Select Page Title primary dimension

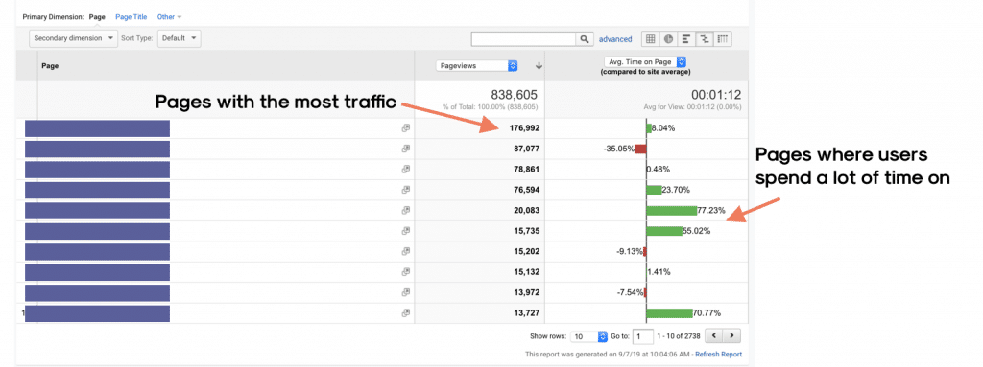(x=131, y=17)
